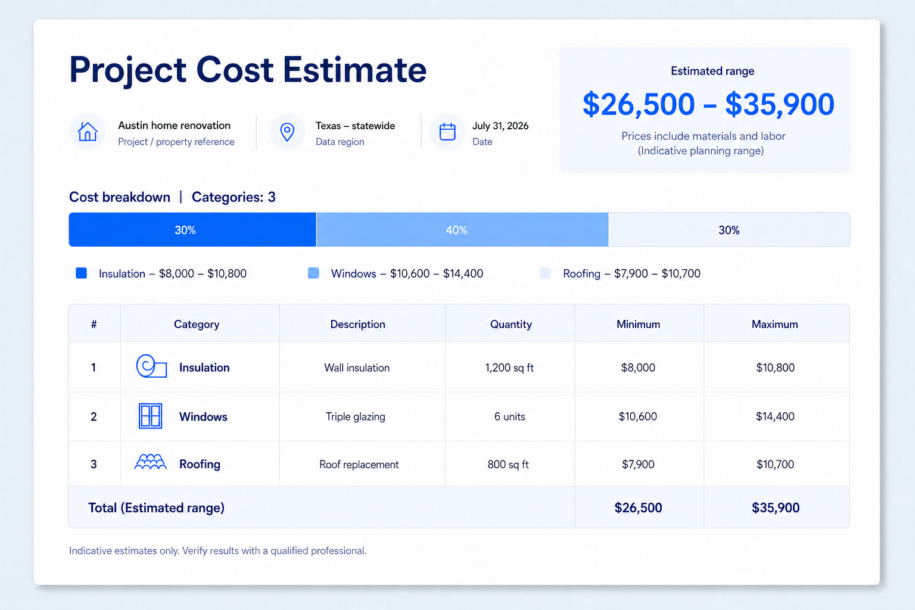915x610 pixels.
Task: Click the dark blue Insulation legend swatch
Action: (x=82, y=273)
